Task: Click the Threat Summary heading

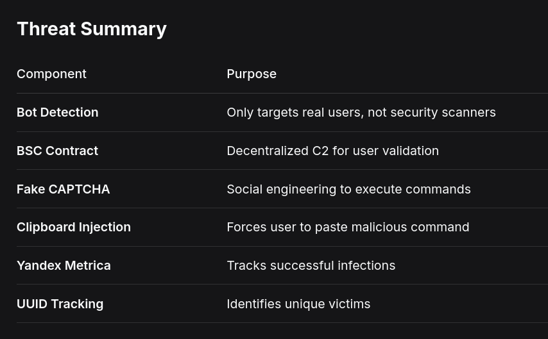Action: pyautogui.click(x=92, y=29)
